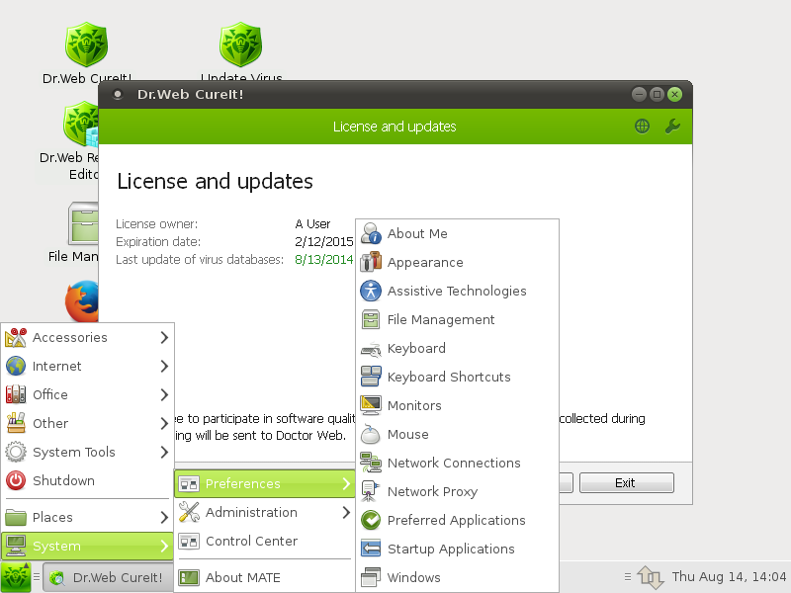The image size is (791, 593).
Task: Expand the Accessories submenu
Action: click(x=87, y=338)
